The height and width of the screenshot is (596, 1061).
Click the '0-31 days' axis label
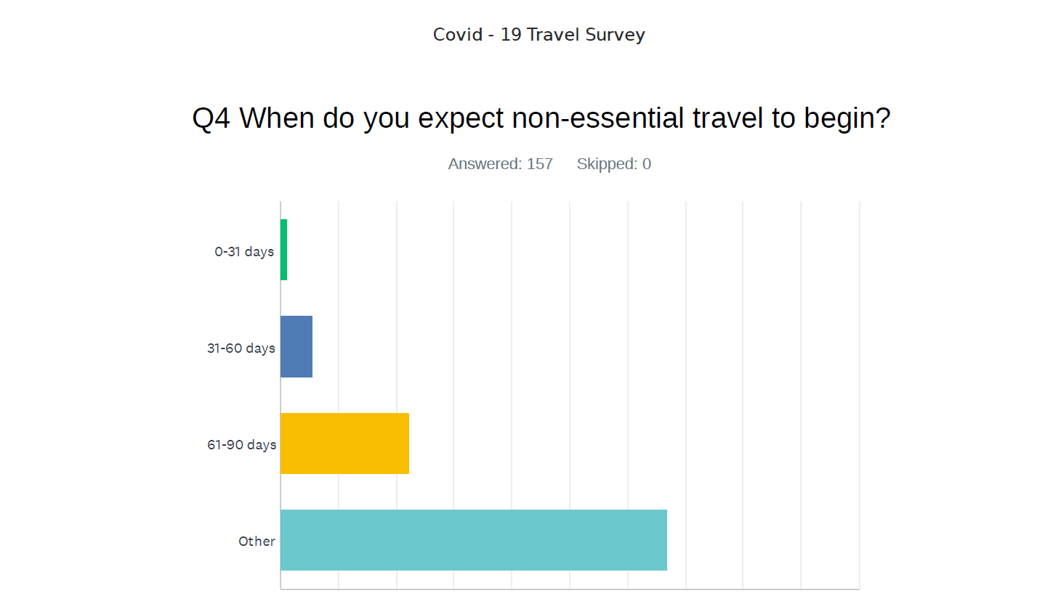point(244,251)
